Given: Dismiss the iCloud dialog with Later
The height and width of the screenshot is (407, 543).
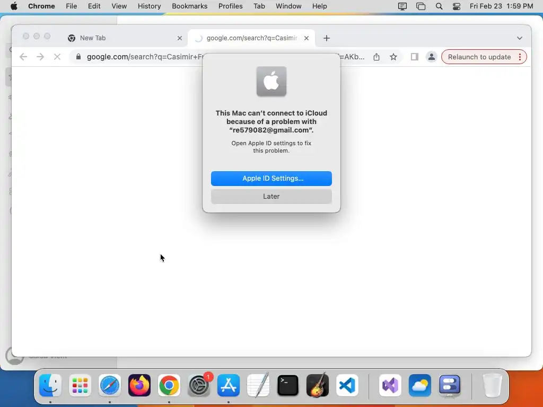Looking at the screenshot, I should [x=271, y=196].
